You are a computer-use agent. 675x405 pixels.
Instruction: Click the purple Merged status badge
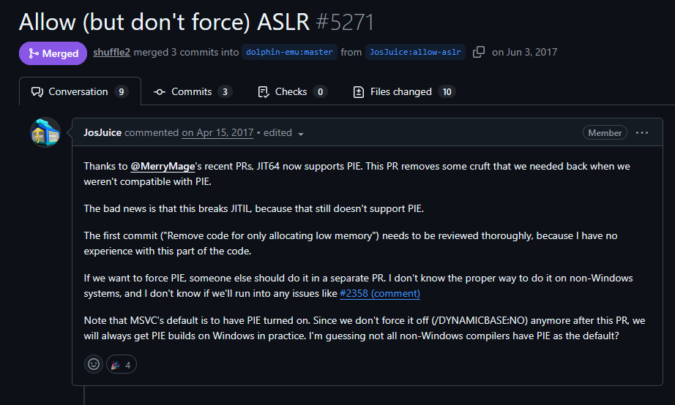click(53, 53)
